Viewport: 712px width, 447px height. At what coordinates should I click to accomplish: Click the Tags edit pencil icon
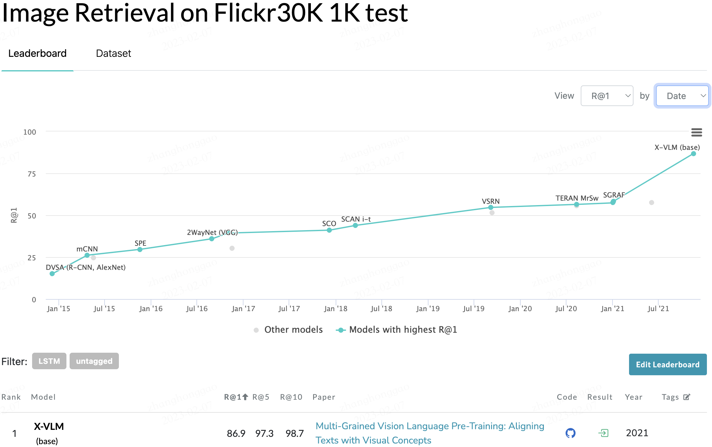[x=687, y=397]
